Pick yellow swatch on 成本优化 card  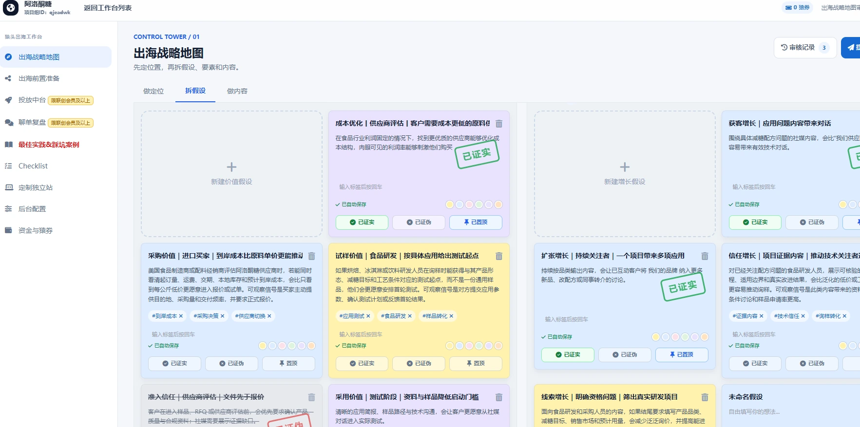pyautogui.click(x=450, y=204)
